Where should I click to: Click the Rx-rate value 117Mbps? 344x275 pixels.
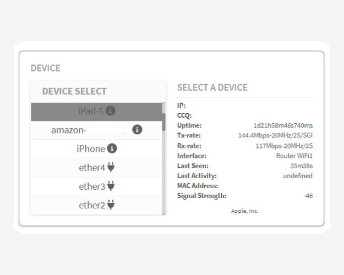point(283,146)
